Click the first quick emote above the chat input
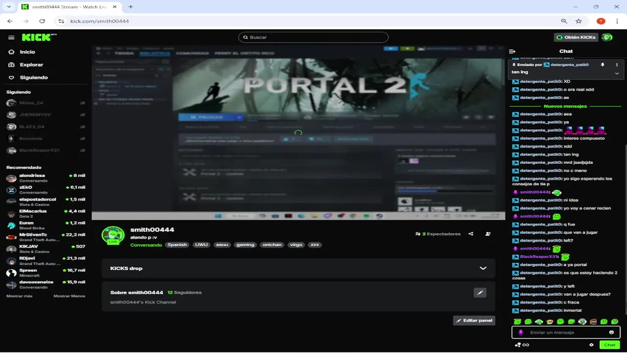The image size is (627, 353). point(517,322)
